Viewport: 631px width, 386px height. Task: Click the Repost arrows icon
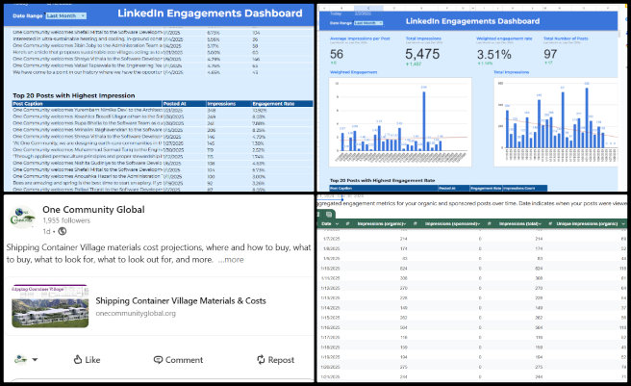262,359
